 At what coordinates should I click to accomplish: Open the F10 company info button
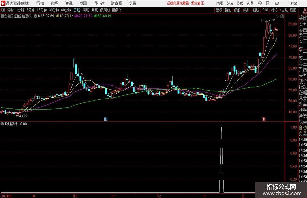265,10
